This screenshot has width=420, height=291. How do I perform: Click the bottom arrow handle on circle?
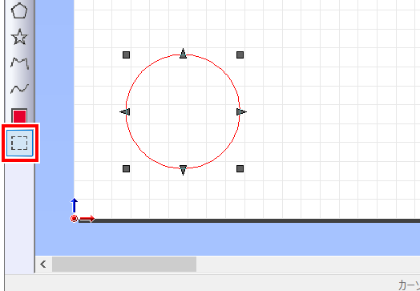pos(184,170)
